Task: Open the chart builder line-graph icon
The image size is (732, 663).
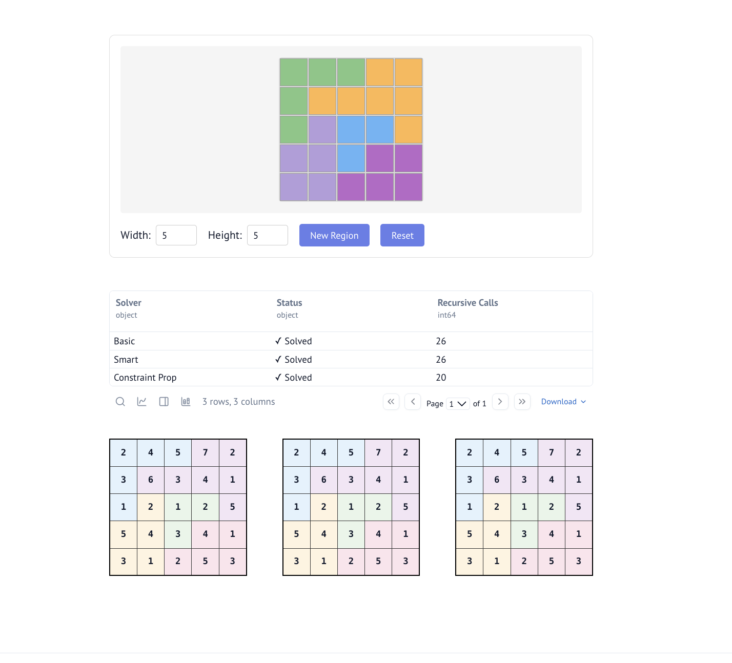Action: pyautogui.click(x=142, y=402)
